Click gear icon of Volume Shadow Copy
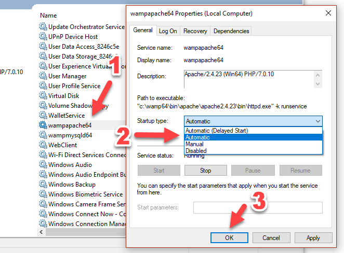 (x=43, y=105)
